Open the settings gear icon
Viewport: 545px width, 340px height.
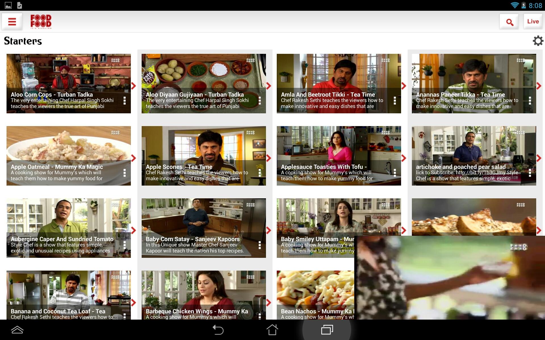click(x=538, y=41)
